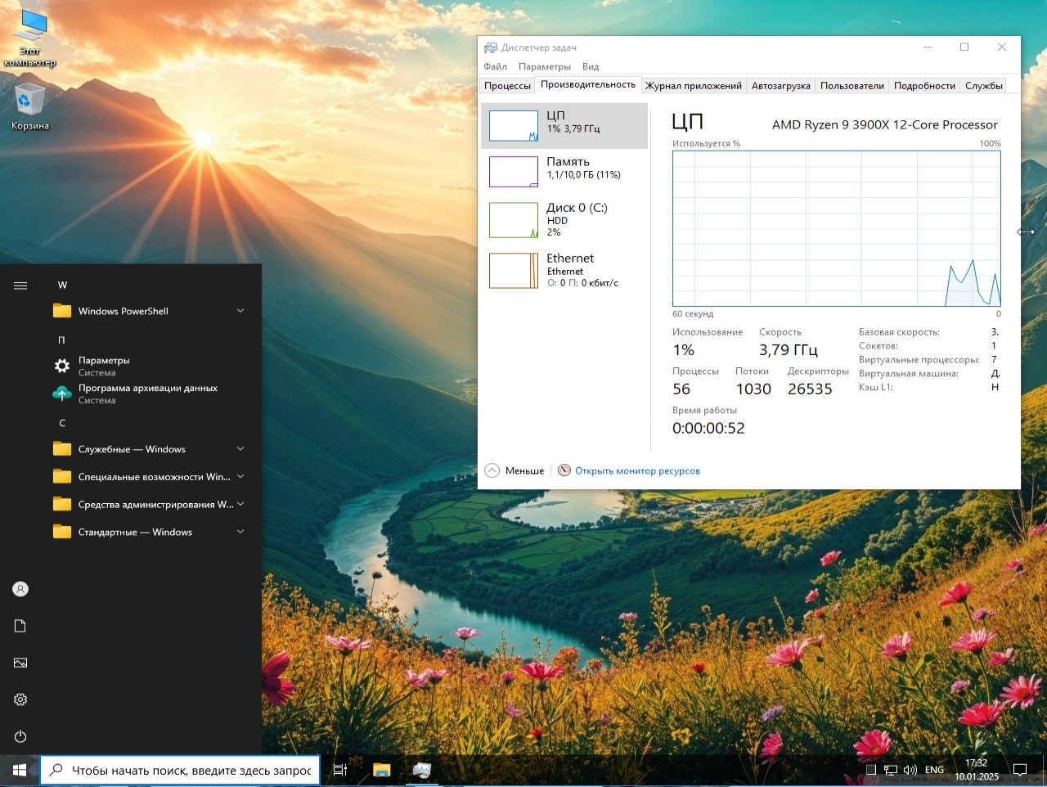
Task: Open the Windows PowerShell folder
Action: 151,311
